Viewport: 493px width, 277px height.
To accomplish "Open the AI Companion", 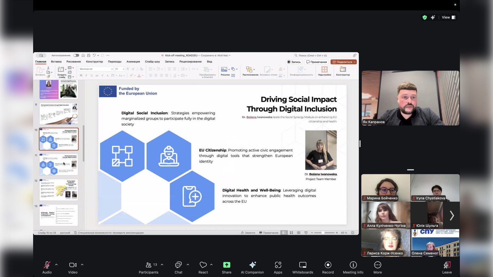I will coord(252,265).
